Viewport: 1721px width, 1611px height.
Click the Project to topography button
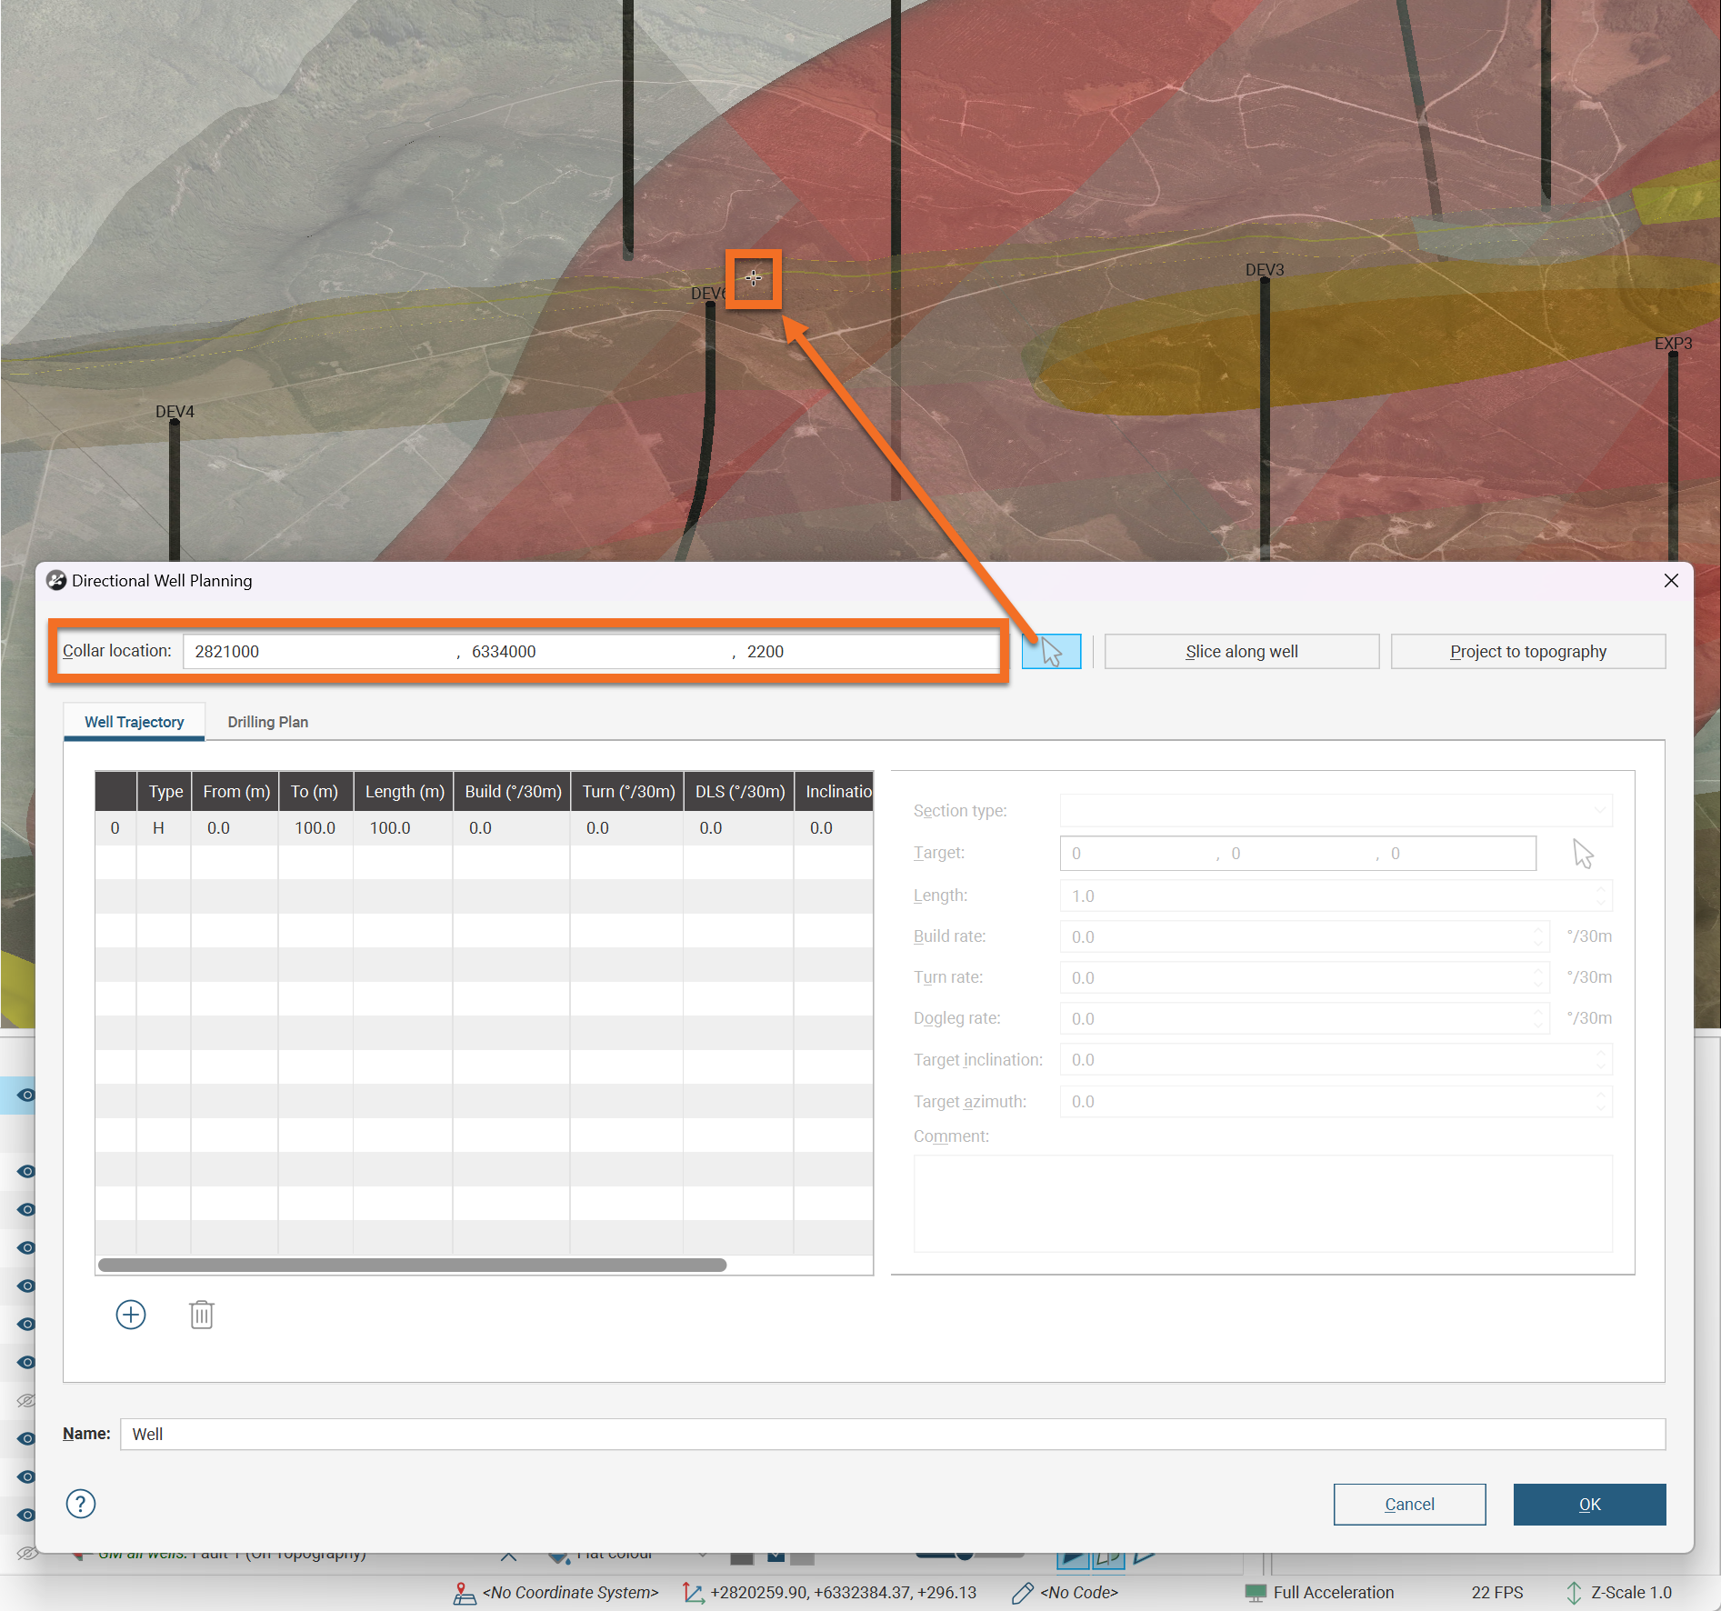tap(1527, 652)
